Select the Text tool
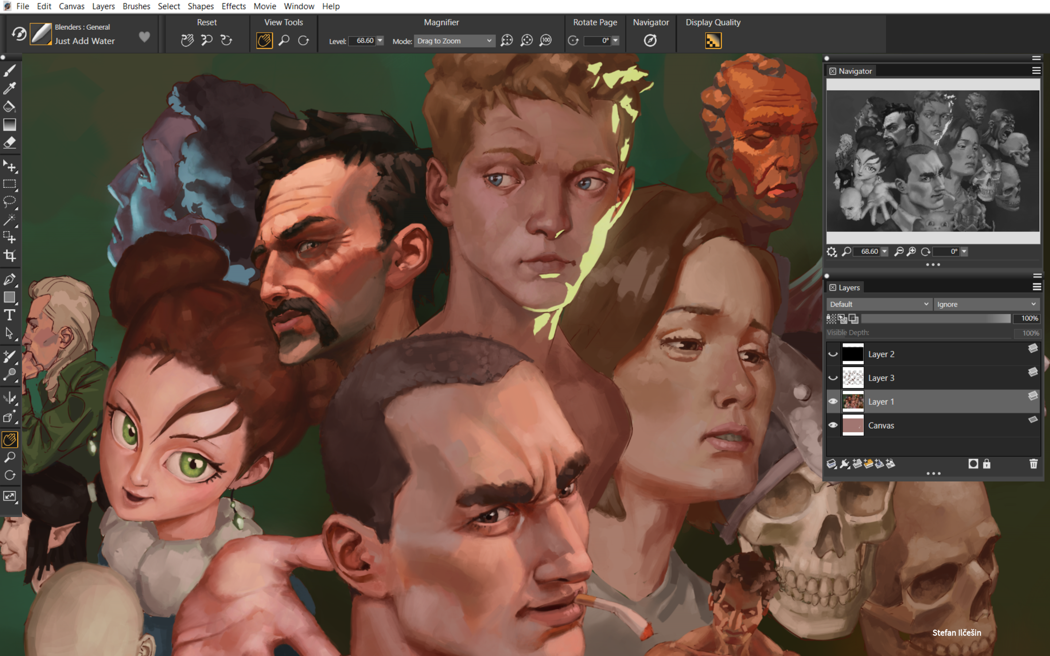The height and width of the screenshot is (656, 1050). click(9, 315)
